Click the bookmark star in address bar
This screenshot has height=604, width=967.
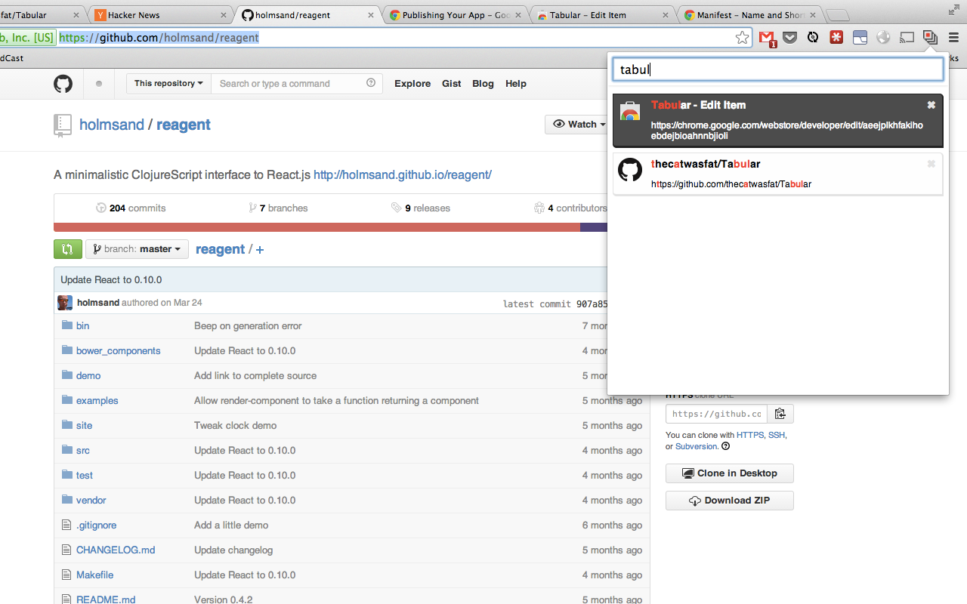pos(743,38)
